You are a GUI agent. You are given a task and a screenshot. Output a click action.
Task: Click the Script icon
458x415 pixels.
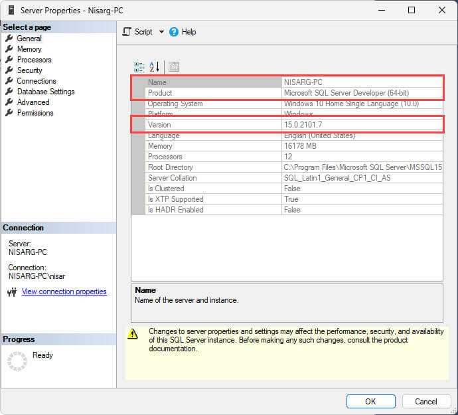click(x=127, y=32)
